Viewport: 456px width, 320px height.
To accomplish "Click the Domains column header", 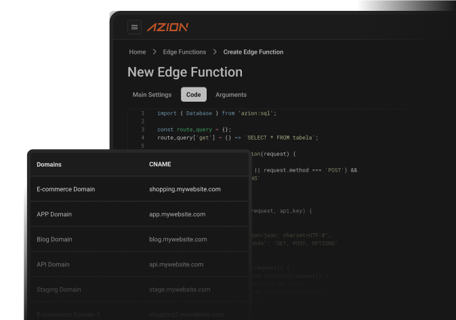I will tap(49, 165).
